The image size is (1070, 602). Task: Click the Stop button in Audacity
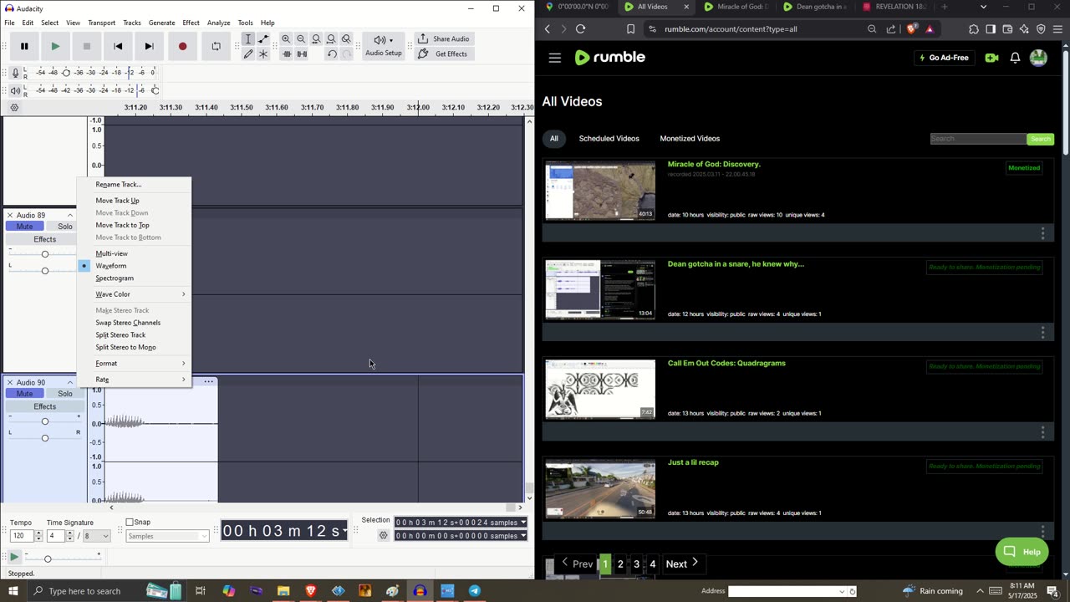(87, 46)
